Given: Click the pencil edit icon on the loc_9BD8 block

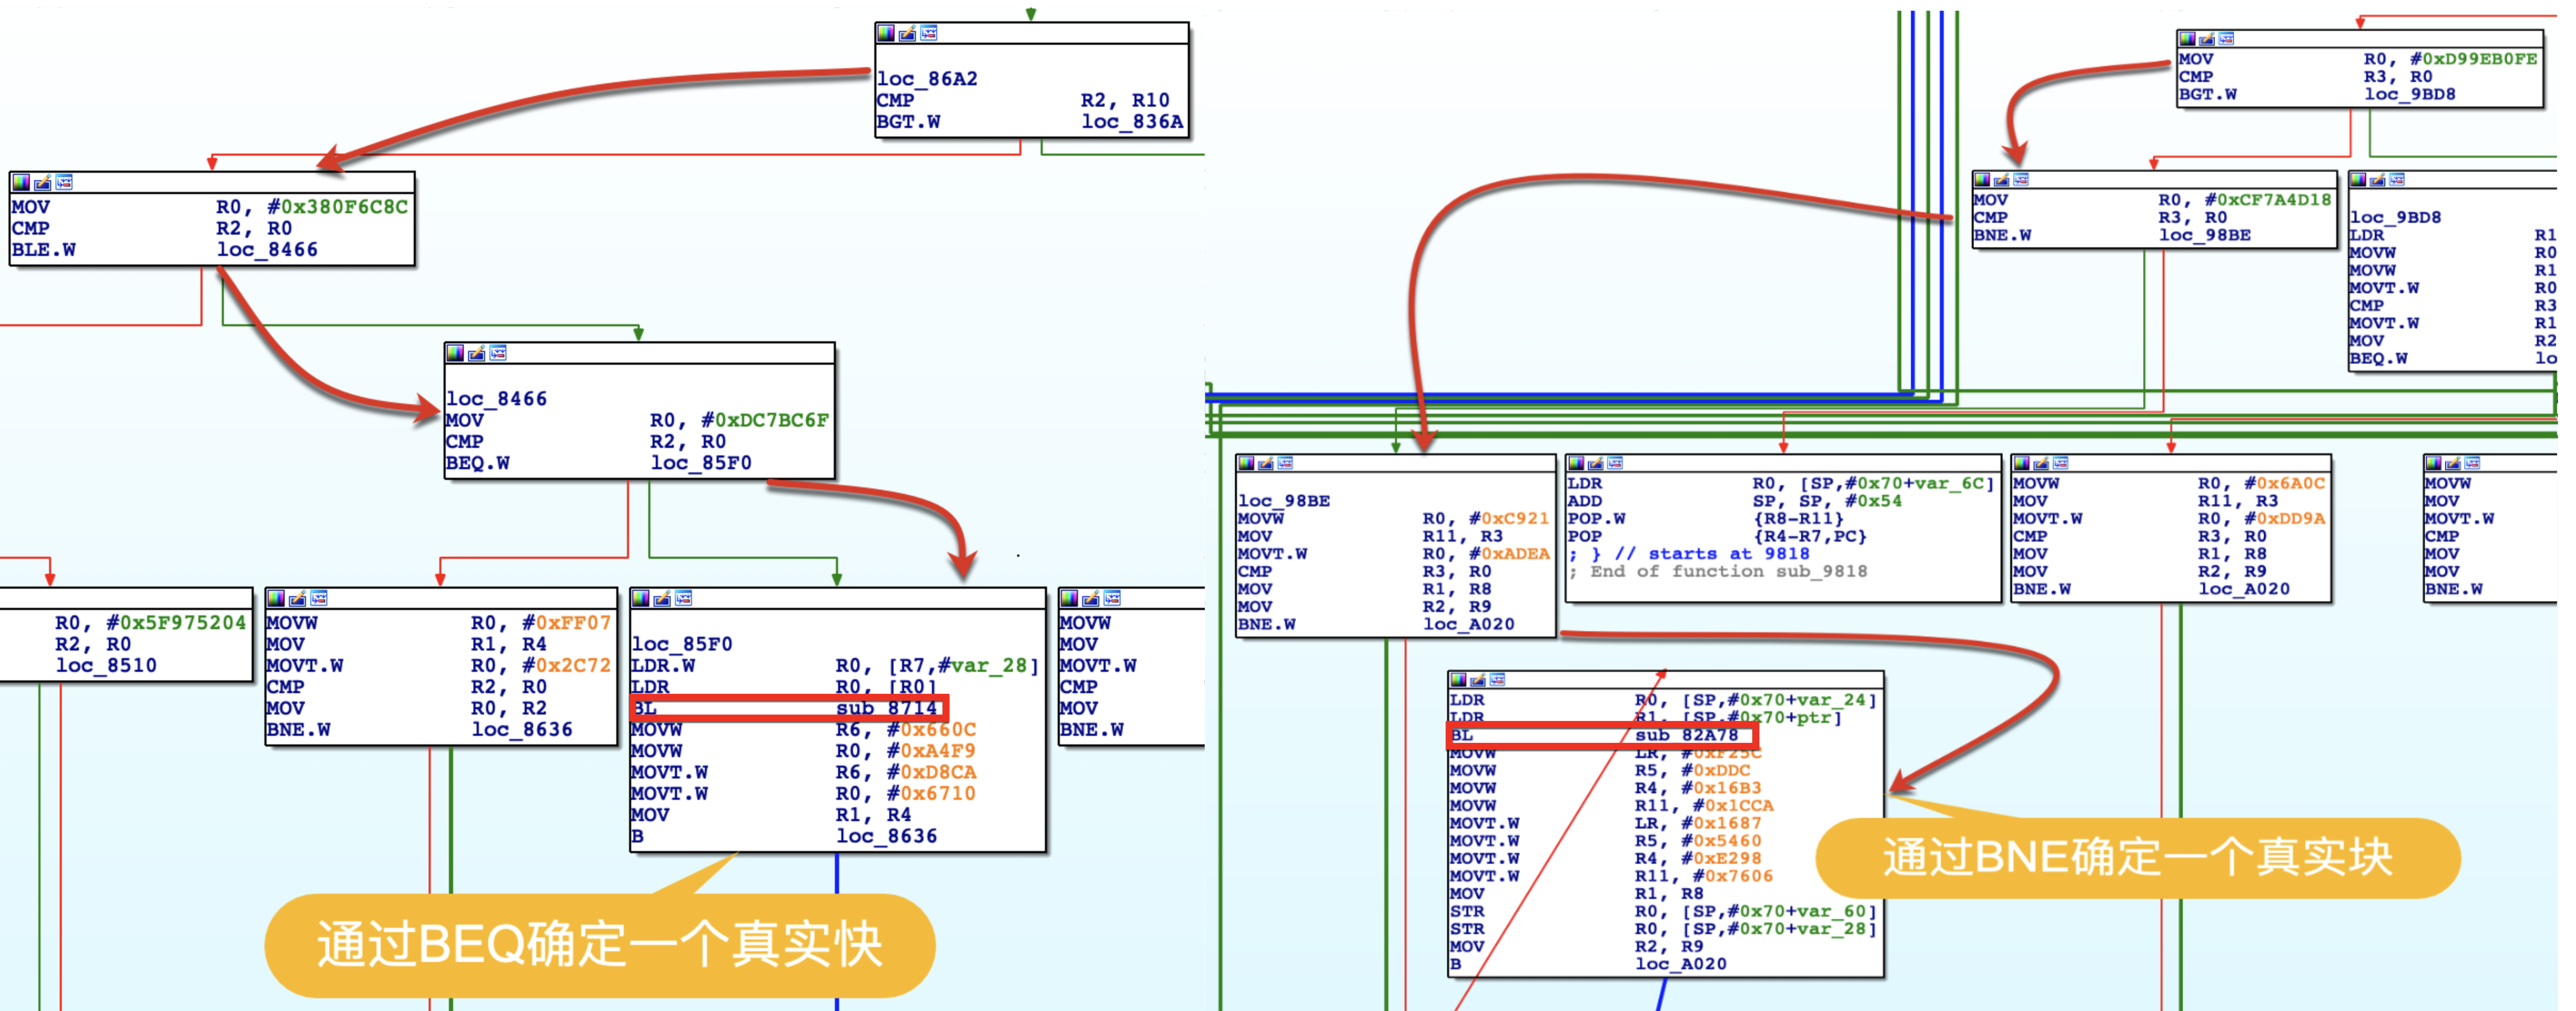Looking at the screenshot, I should [x=2378, y=180].
